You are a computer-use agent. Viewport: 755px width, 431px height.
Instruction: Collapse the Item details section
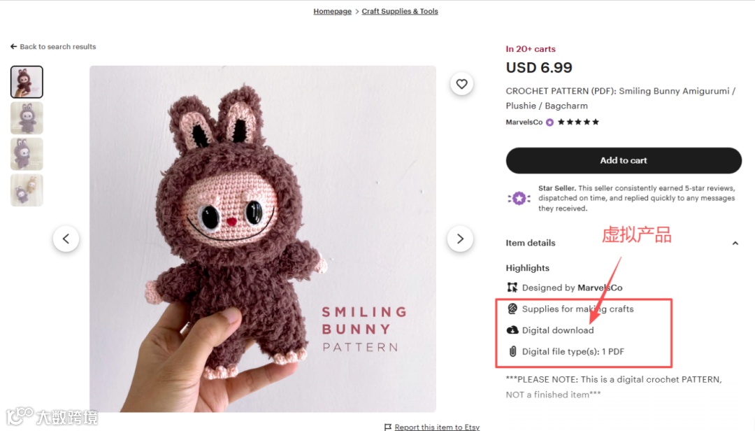[735, 243]
